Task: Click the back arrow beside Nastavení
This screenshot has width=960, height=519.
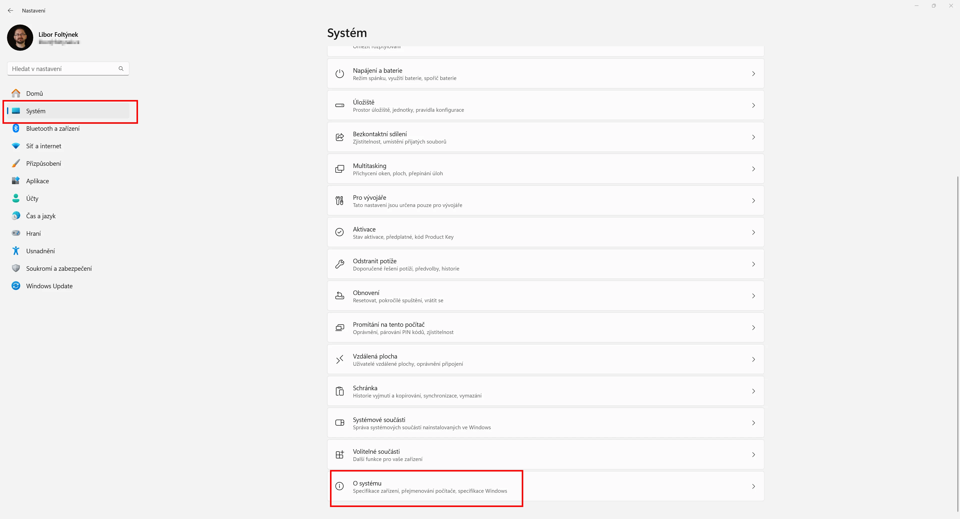Action: pyautogui.click(x=10, y=10)
